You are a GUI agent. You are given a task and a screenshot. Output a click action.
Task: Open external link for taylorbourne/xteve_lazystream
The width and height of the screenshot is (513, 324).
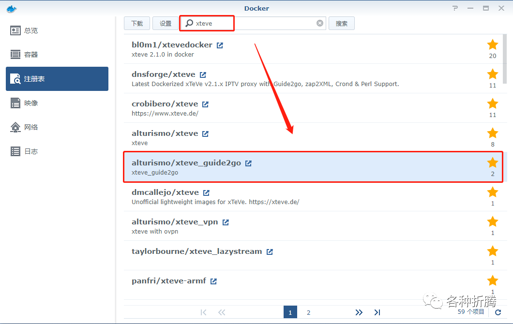(270, 251)
